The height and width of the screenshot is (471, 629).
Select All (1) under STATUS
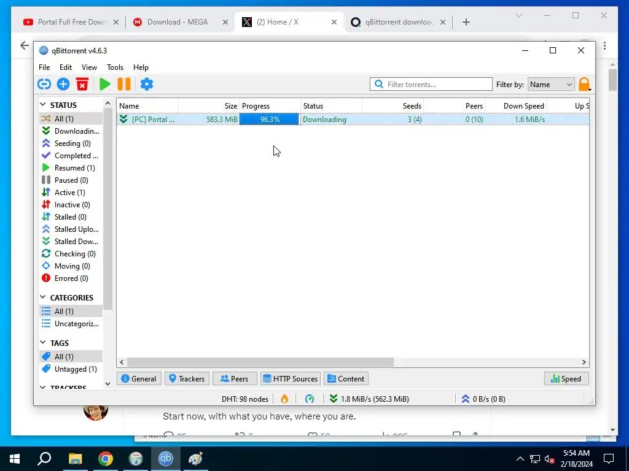tap(71, 118)
